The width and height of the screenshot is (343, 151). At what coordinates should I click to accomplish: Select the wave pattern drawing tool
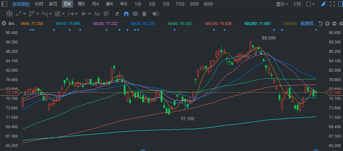coord(45,14)
